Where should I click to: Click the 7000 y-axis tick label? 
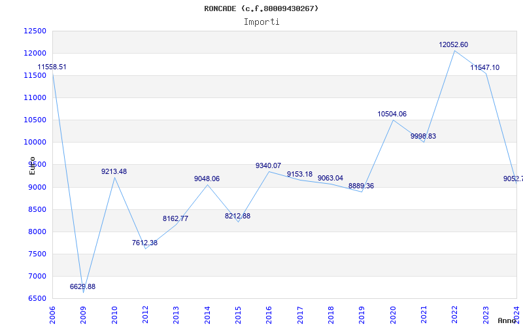[x=37, y=276]
